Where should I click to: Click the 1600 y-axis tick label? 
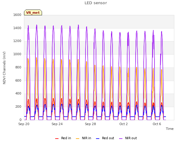point(17,15)
